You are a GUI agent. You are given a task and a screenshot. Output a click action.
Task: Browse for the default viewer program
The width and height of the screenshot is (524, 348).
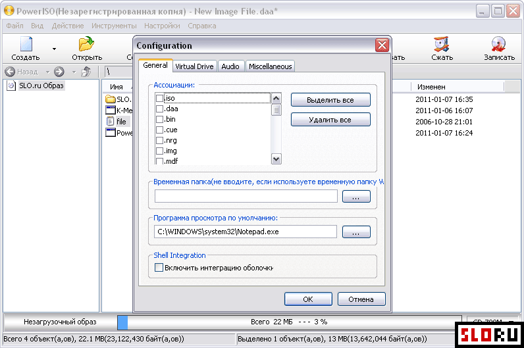coord(356,232)
